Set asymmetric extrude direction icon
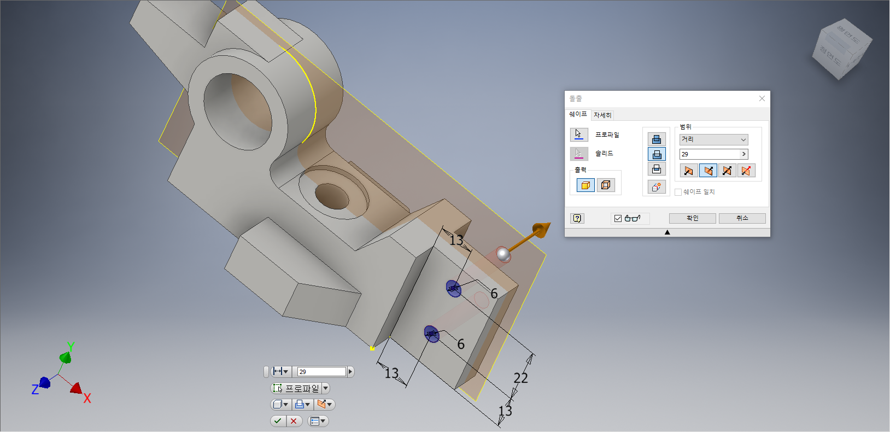Image resolution: width=890 pixels, height=432 pixels. pos(746,171)
